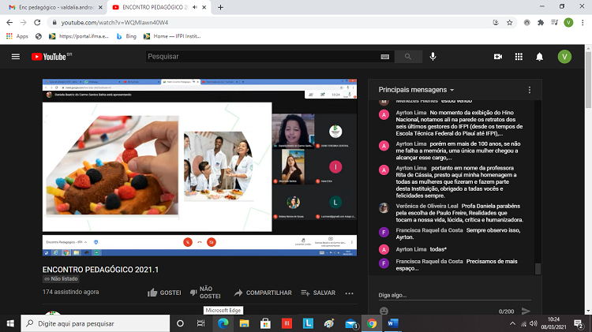
Task: Share the video via Compartilhar
Action: [x=263, y=293]
